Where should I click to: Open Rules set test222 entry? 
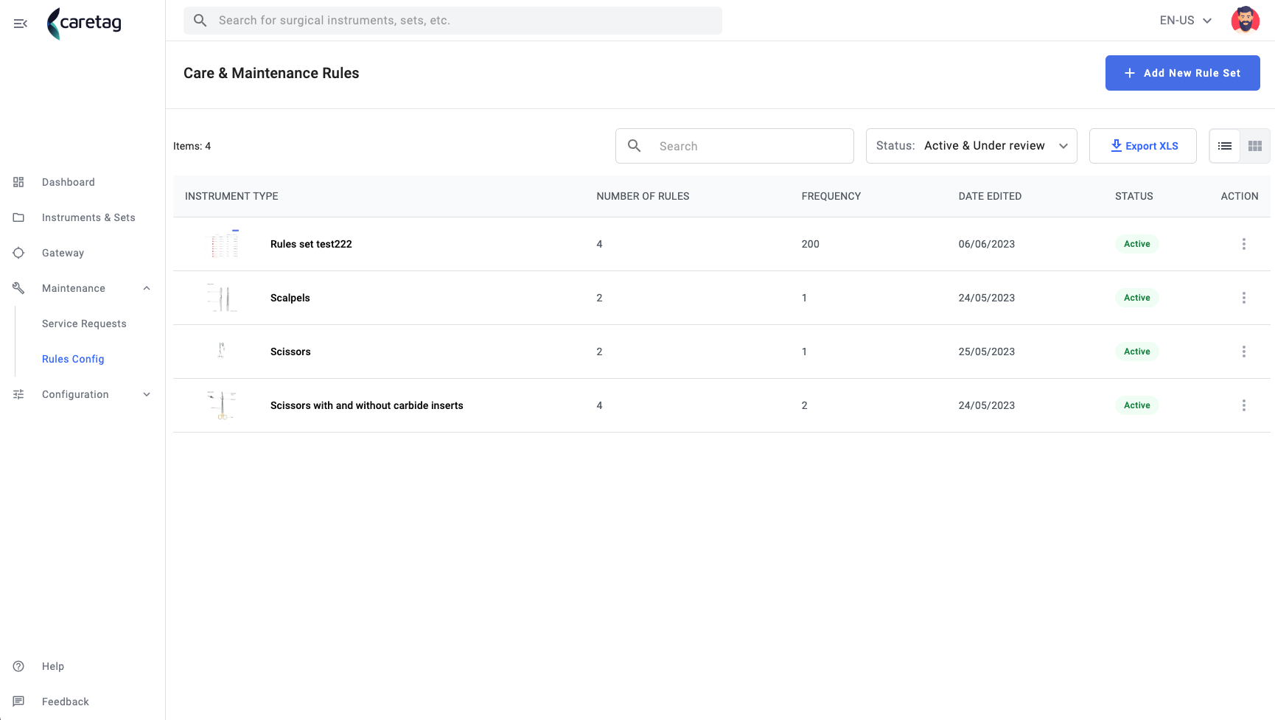tap(311, 244)
